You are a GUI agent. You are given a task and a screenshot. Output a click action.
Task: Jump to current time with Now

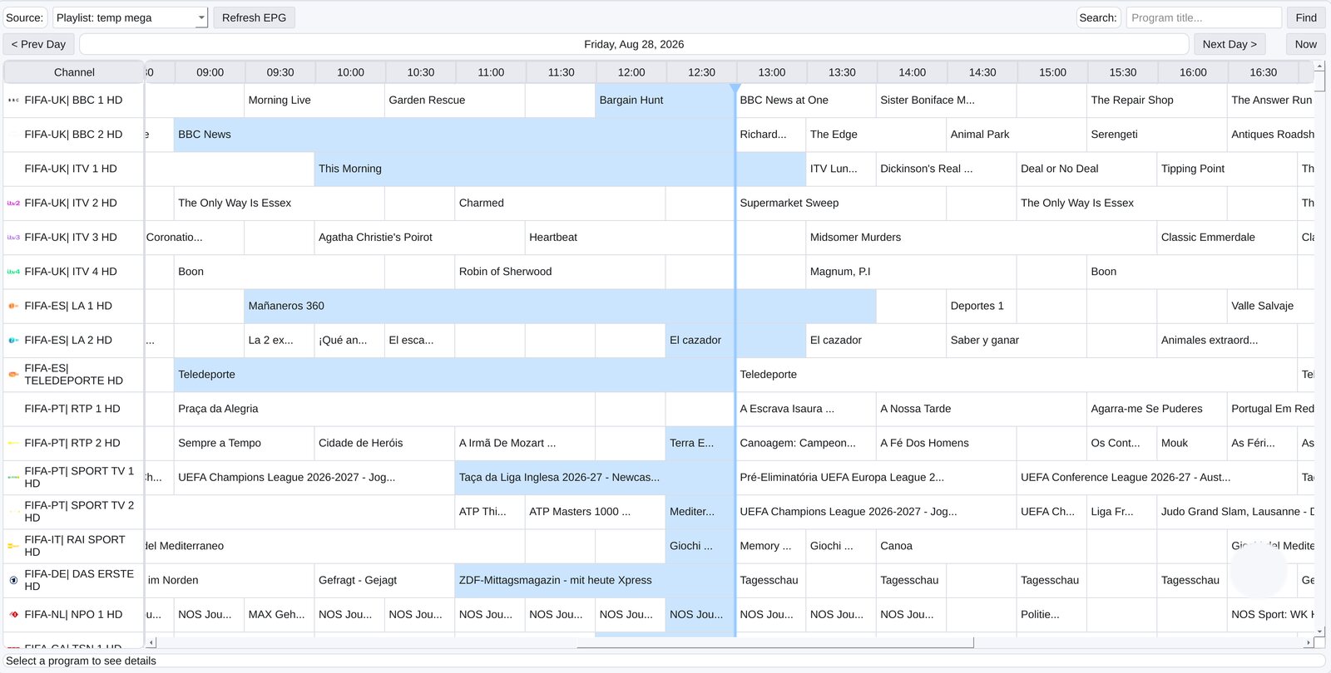(1306, 44)
